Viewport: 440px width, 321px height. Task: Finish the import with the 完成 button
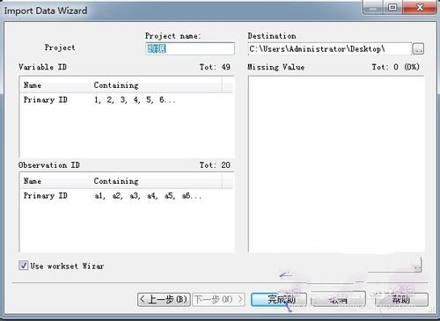pyautogui.click(x=279, y=300)
